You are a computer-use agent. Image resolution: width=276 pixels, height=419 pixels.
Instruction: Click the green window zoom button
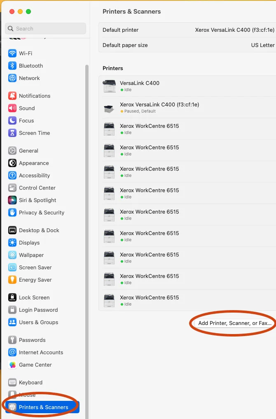tap(28, 12)
